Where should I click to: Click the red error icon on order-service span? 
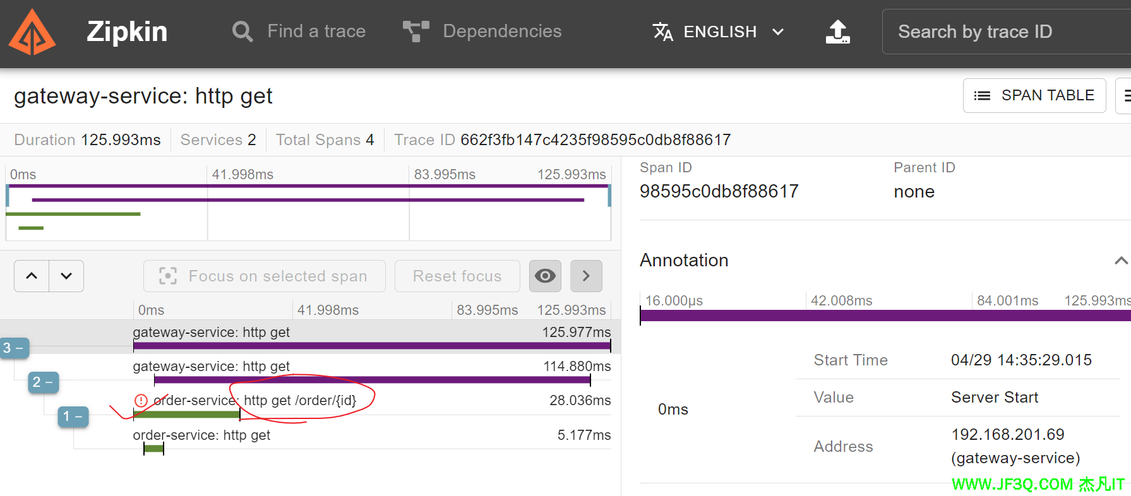pos(141,401)
